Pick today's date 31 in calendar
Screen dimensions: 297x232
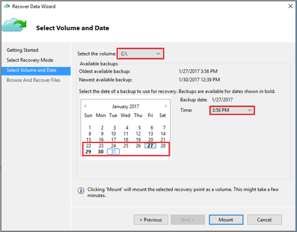click(x=113, y=152)
